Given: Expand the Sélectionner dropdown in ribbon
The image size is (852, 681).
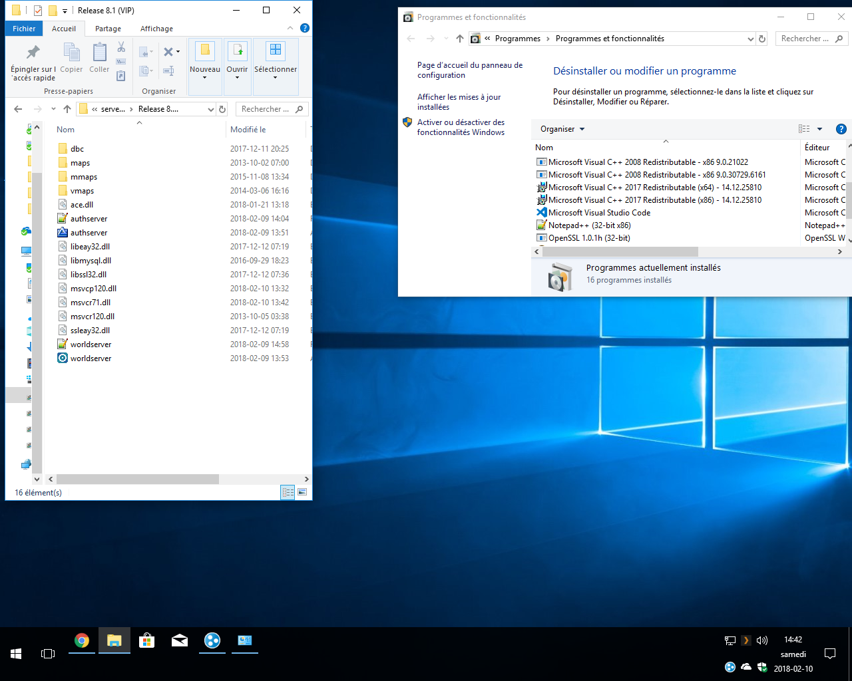Looking at the screenshot, I should (x=275, y=78).
